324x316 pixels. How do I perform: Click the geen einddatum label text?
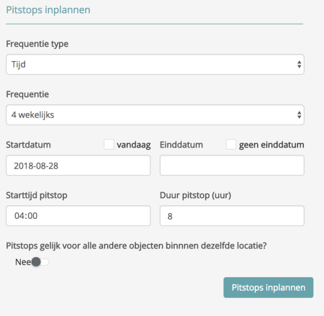pos(271,145)
